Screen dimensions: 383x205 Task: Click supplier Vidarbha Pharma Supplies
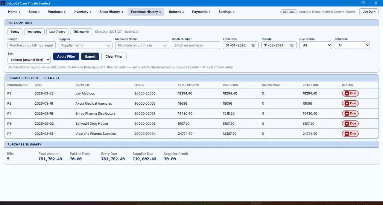click(95, 134)
